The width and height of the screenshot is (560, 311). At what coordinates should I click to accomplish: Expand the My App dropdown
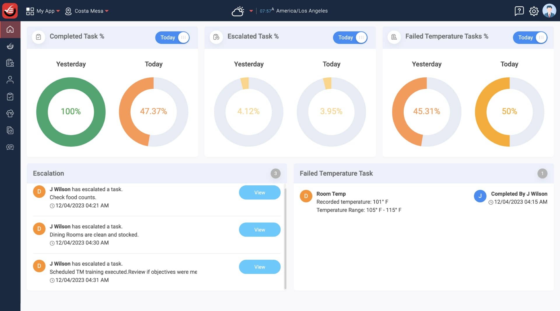43,11
